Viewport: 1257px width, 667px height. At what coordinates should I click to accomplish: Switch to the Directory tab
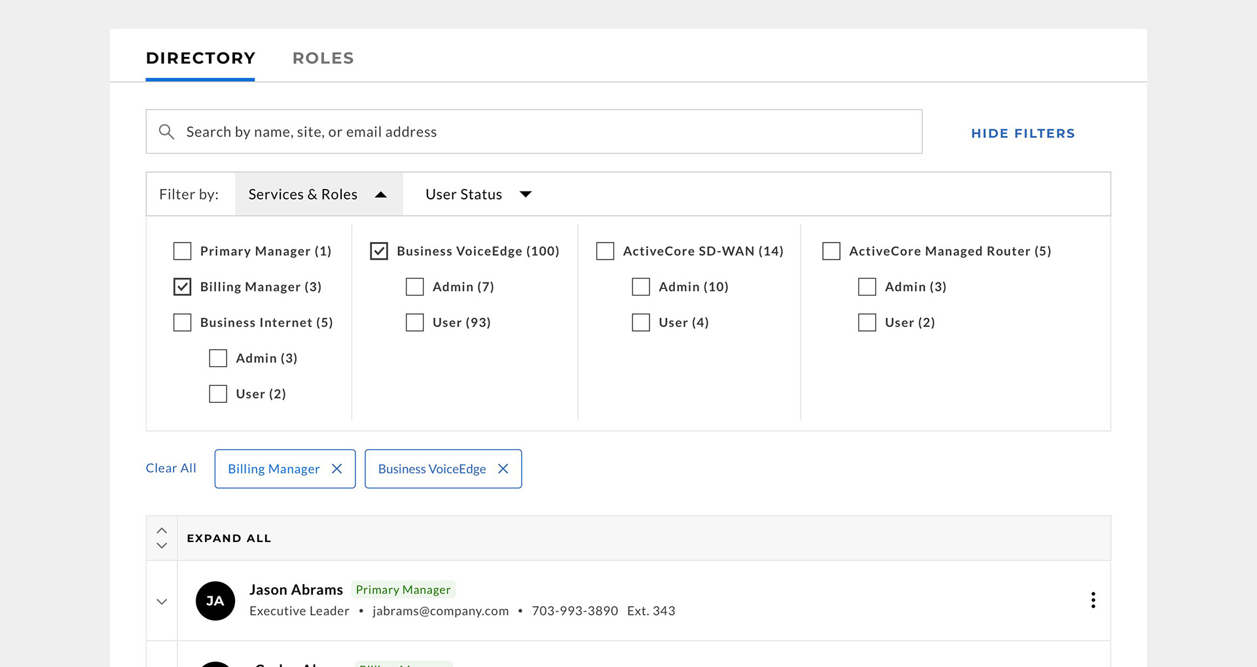[x=200, y=58]
